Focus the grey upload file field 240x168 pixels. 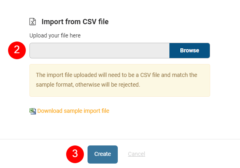[100, 50]
